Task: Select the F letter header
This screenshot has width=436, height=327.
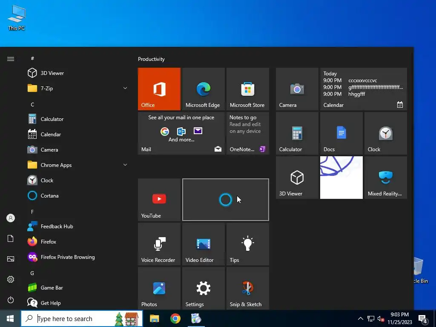Action: click(x=32, y=212)
